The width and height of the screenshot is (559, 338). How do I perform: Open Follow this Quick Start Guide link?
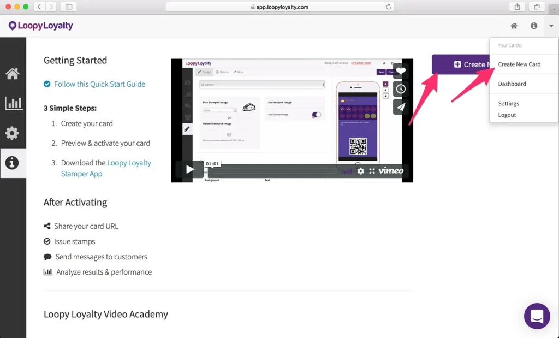pos(99,84)
